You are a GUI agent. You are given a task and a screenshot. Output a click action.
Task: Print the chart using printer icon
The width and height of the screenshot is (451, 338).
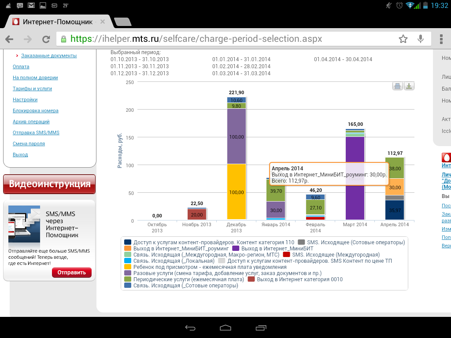coord(398,86)
